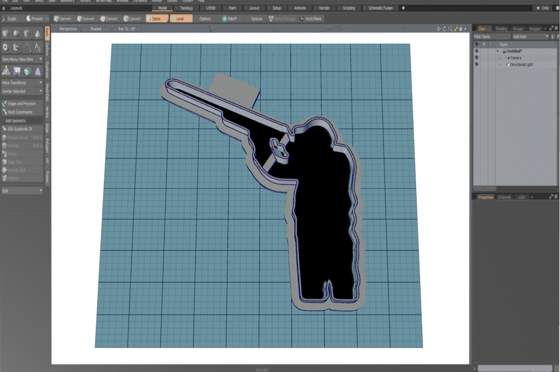
Task: Maximize the viewport with the expand icon
Action: (x=456, y=29)
